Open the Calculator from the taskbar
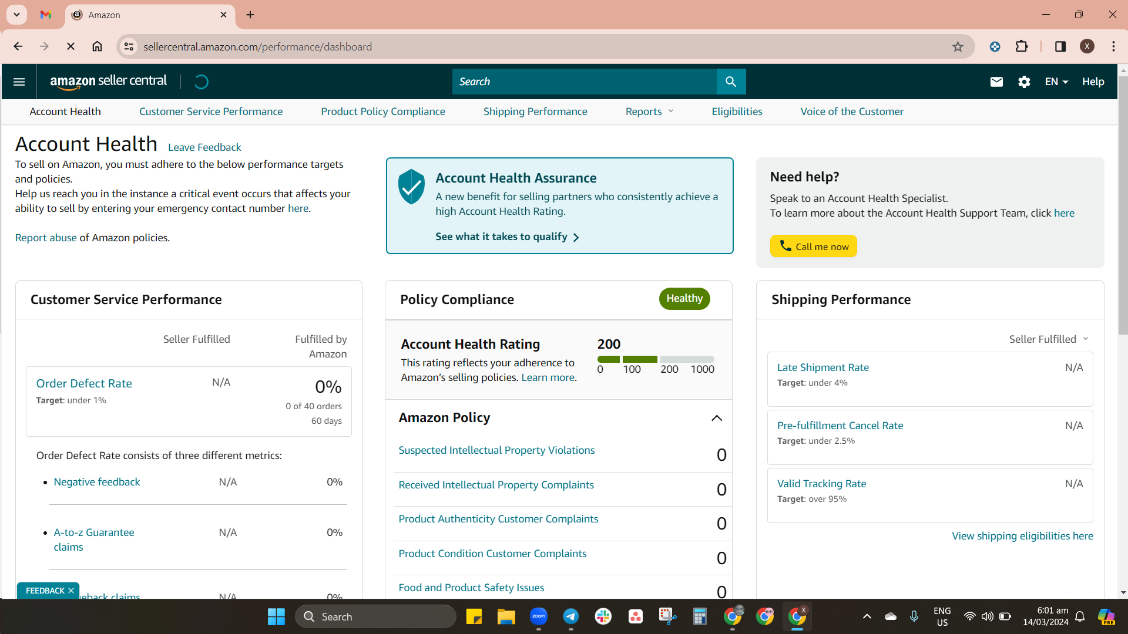The width and height of the screenshot is (1128, 634). pyautogui.click(x=700, y=616)
